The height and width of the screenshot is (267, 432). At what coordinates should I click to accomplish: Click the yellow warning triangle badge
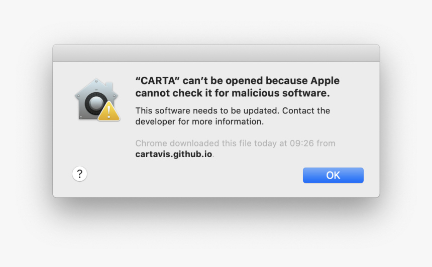coord(109,111)
